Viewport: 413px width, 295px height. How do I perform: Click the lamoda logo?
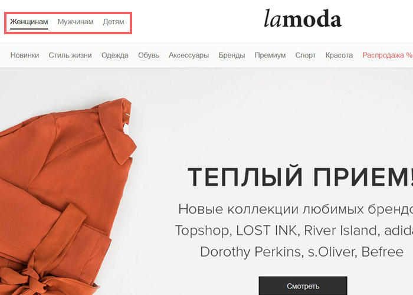303,19
